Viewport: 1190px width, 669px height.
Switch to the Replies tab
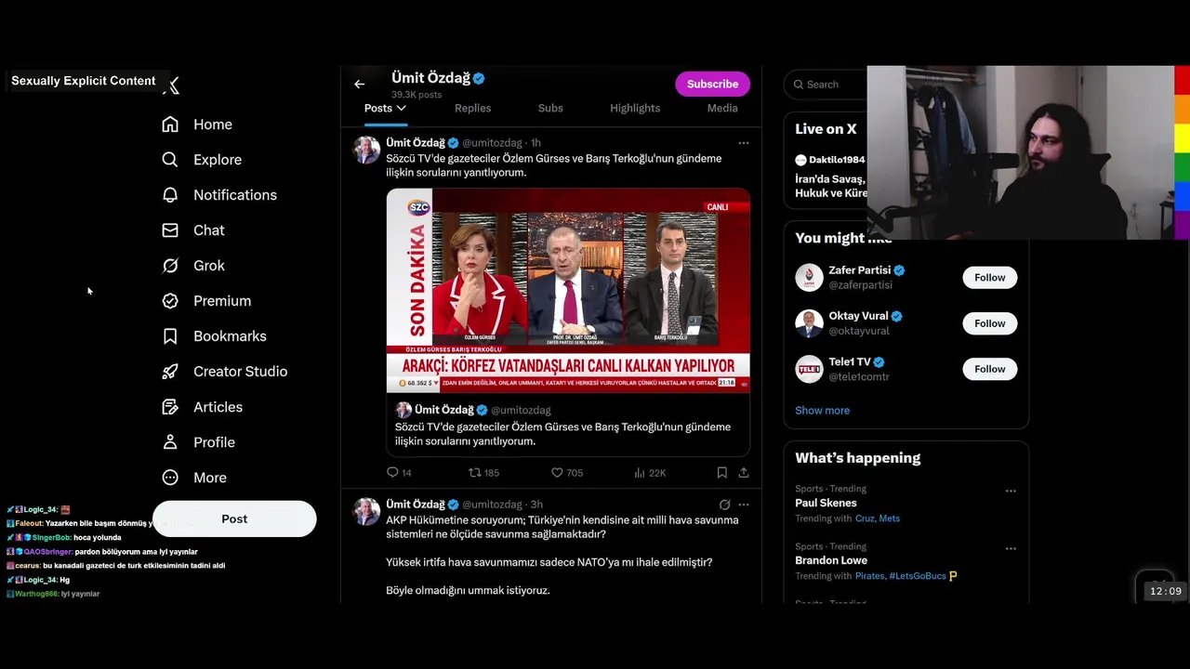coord(472,108)
